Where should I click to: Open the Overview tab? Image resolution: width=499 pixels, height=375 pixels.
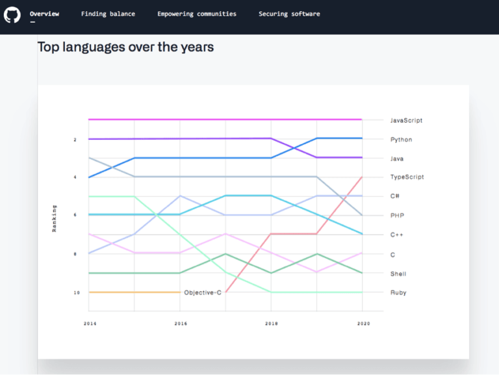pos(44,14)
